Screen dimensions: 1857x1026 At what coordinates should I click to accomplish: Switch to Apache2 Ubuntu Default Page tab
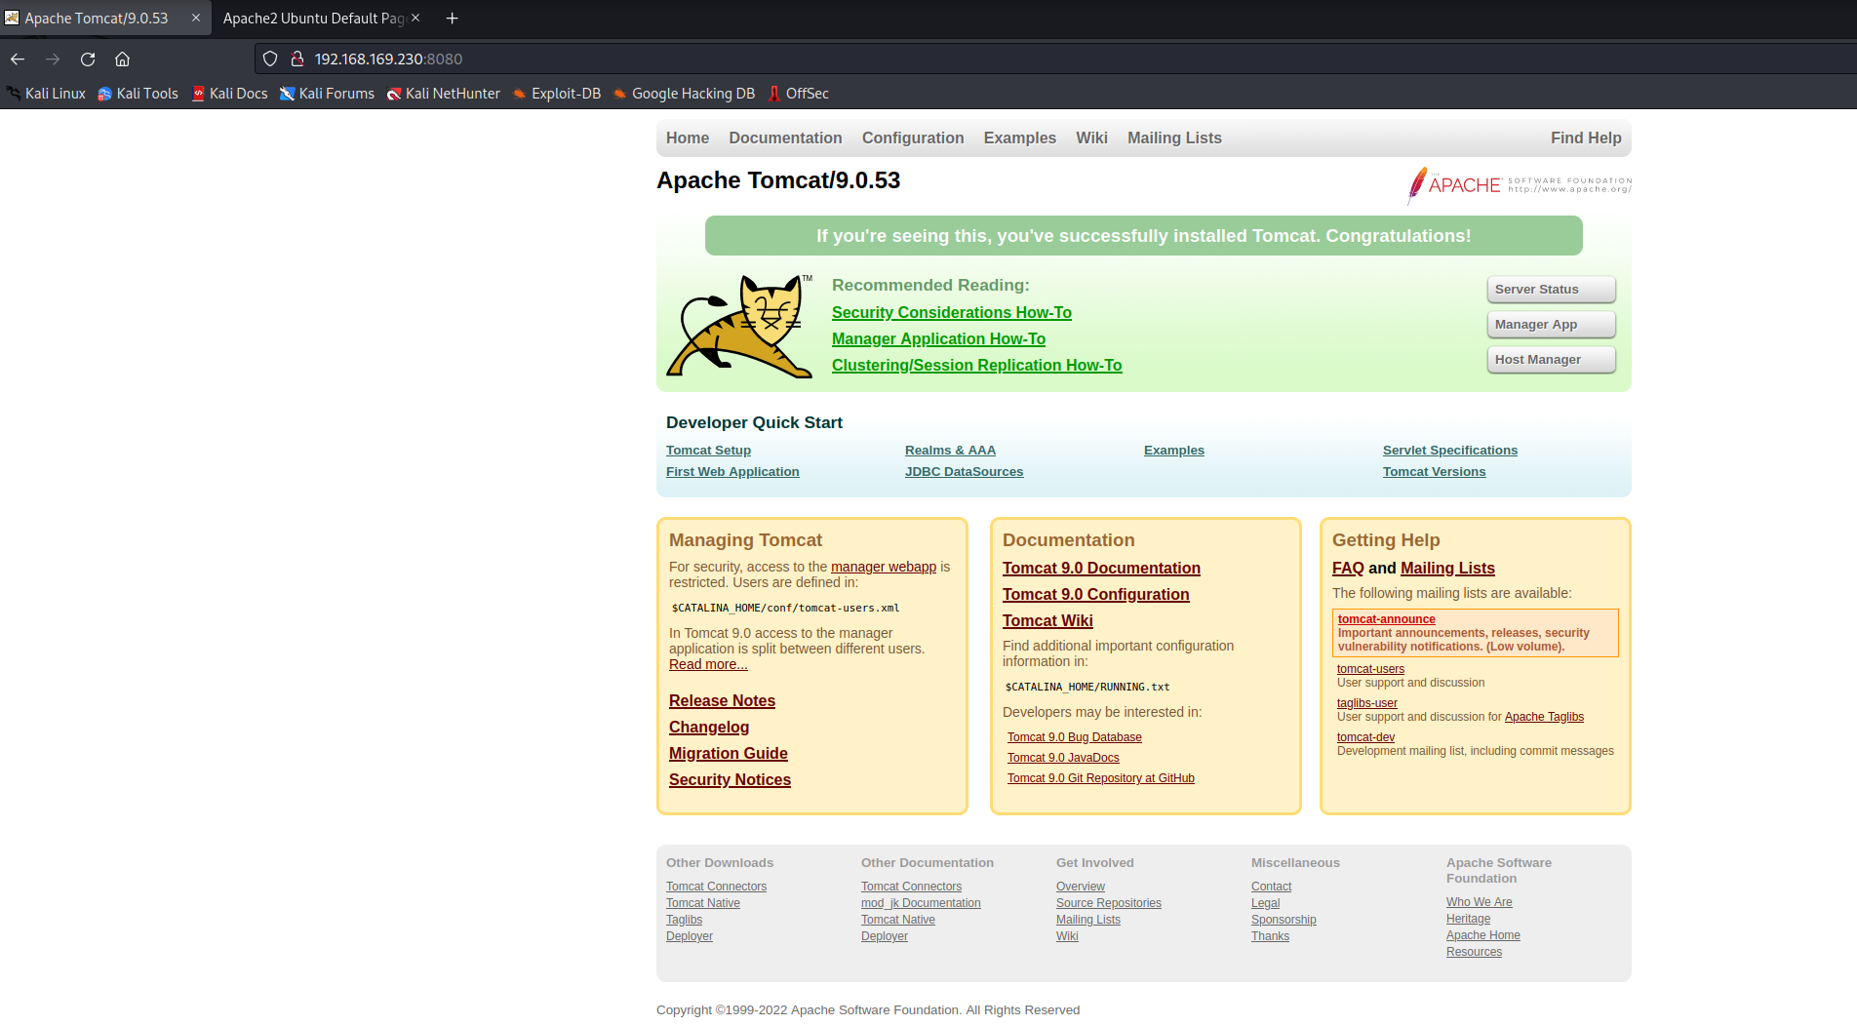tap(312, 19)
